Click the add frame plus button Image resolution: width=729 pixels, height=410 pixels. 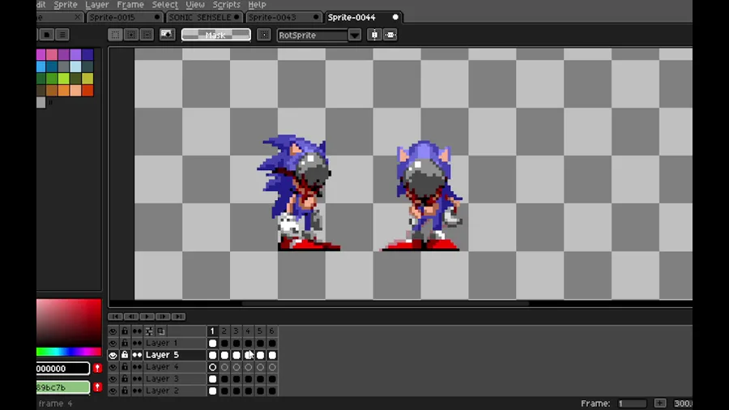click(659, 403)
